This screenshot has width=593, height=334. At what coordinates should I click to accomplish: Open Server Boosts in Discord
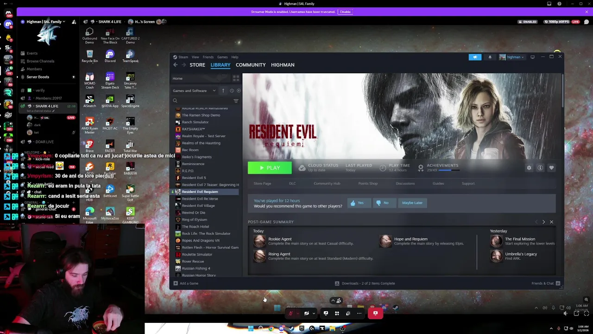pos(38,77)
